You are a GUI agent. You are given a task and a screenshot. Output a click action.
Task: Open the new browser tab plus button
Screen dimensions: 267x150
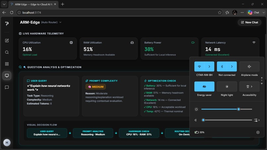[63, 4]
